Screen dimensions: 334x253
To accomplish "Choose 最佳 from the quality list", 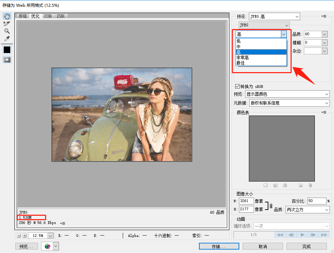I will (x=241, y=63).
